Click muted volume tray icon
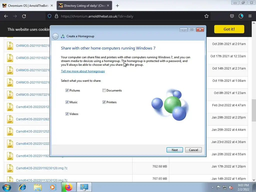The width and height of the screenshot is (256, 192). [x=231, y=187]
